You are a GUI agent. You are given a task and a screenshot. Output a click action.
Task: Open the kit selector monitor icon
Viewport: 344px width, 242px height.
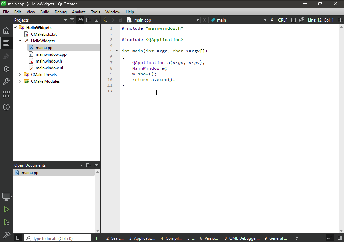(6, 196)
